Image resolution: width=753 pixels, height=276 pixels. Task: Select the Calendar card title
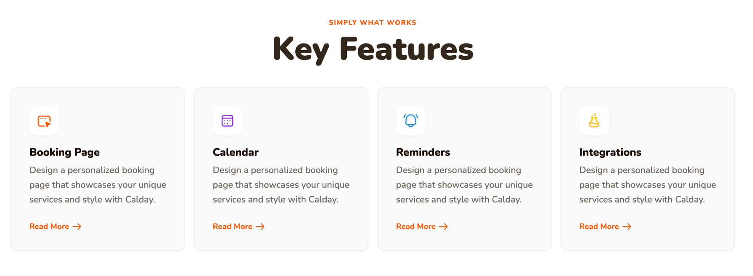coord(236,152)
